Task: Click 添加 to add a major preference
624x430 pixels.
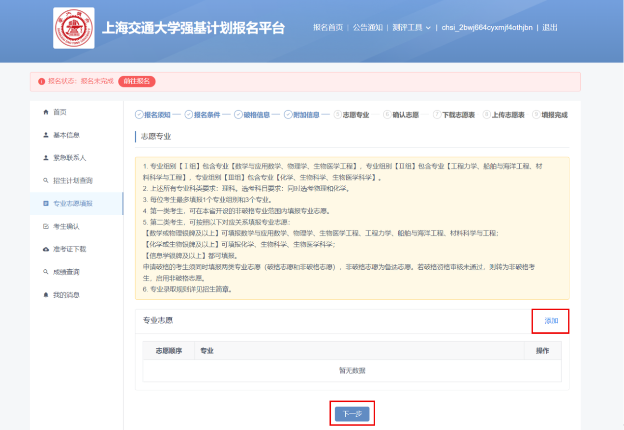Action: click(x=551, y=321)
